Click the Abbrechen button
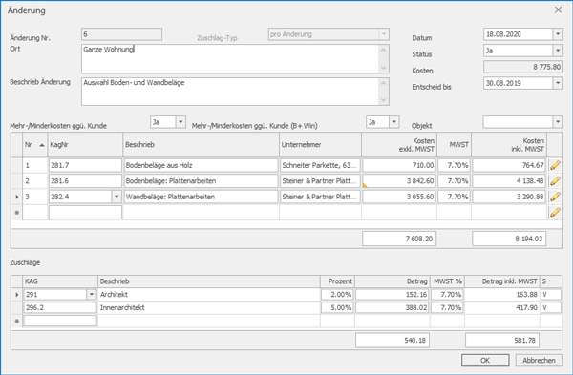Screen dimensions: 573x375 [539, 360]
